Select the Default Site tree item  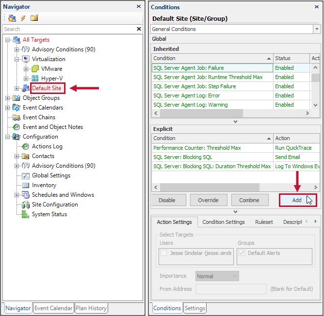click(47, 88)
